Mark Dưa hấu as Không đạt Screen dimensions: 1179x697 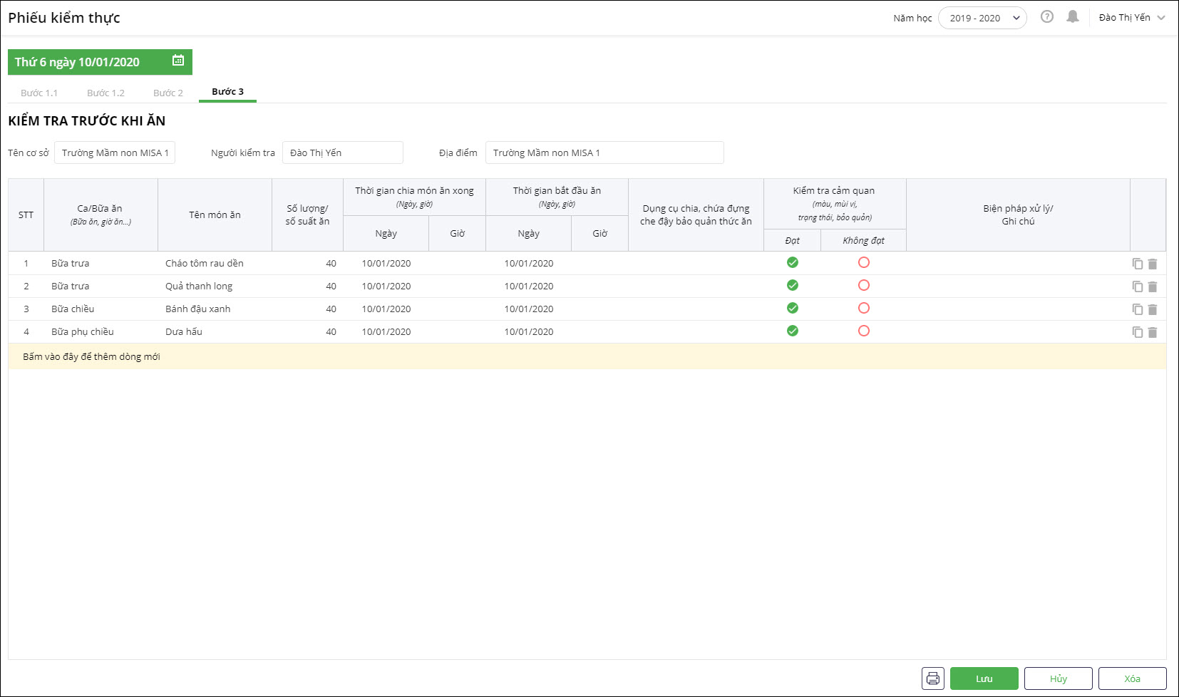[863, 331]
